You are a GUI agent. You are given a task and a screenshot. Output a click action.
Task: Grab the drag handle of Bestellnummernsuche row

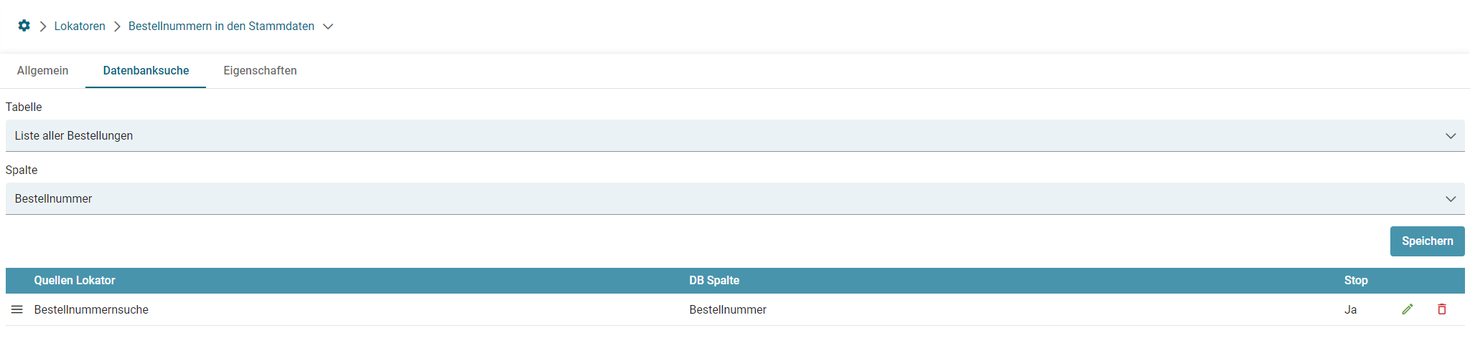(17, 309)
